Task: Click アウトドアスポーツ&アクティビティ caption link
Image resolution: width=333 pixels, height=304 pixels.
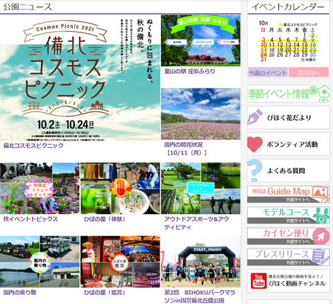Action: (x=196, y=223)
